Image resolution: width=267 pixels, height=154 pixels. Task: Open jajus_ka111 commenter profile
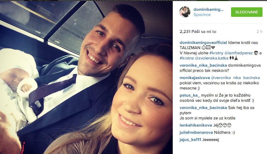(x=190, y=139)
